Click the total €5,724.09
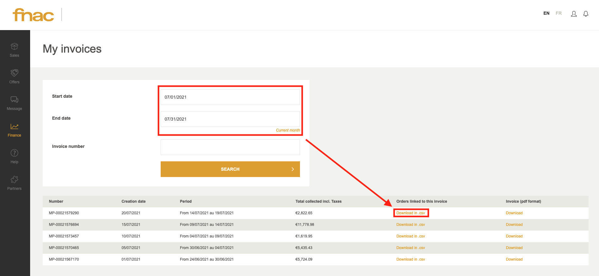Screen dimensions: 599x276 pos(304,259)
